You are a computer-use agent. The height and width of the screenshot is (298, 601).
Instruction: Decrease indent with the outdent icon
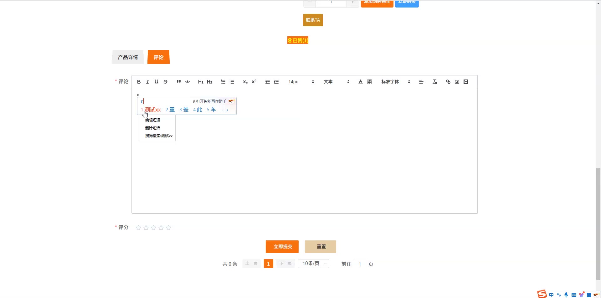(268, 82)
